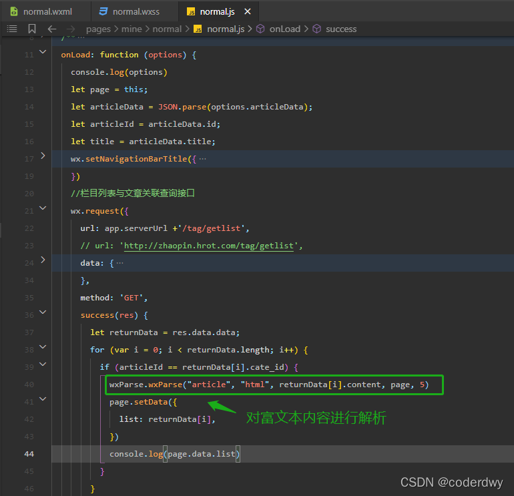Screen dimensions: 514x496
Task: Collapse the page.setData block at line 41
Action: (x=43, y=399)
